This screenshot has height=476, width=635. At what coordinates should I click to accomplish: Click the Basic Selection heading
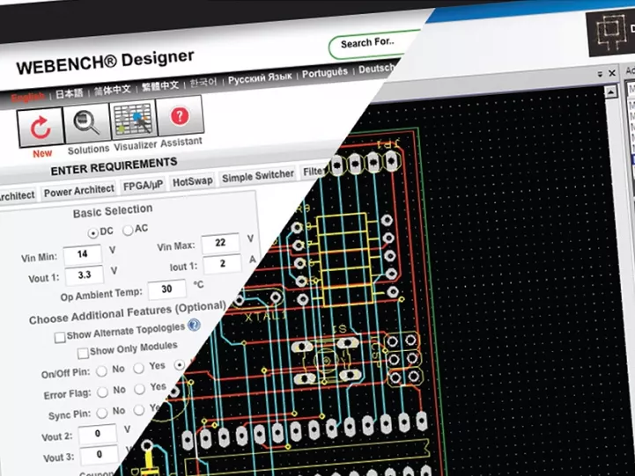113,211
